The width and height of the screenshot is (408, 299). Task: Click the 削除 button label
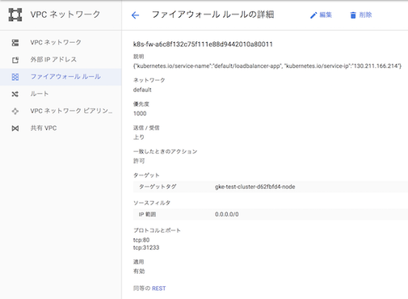(x=365, y=15)
